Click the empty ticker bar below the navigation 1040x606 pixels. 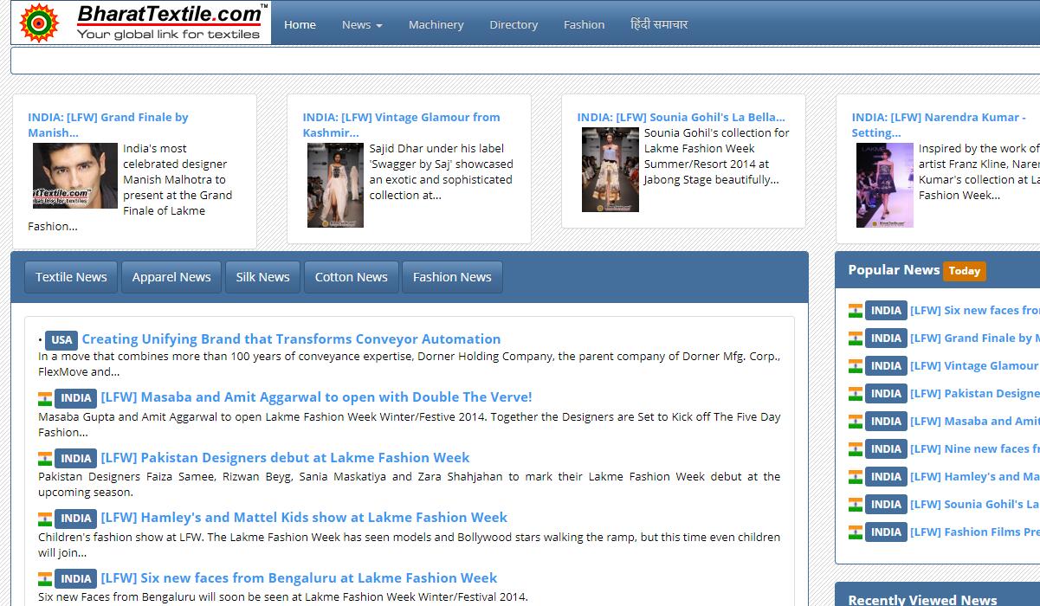(525, 61)
